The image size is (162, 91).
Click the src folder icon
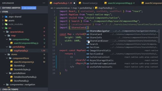tap(6, 28)
